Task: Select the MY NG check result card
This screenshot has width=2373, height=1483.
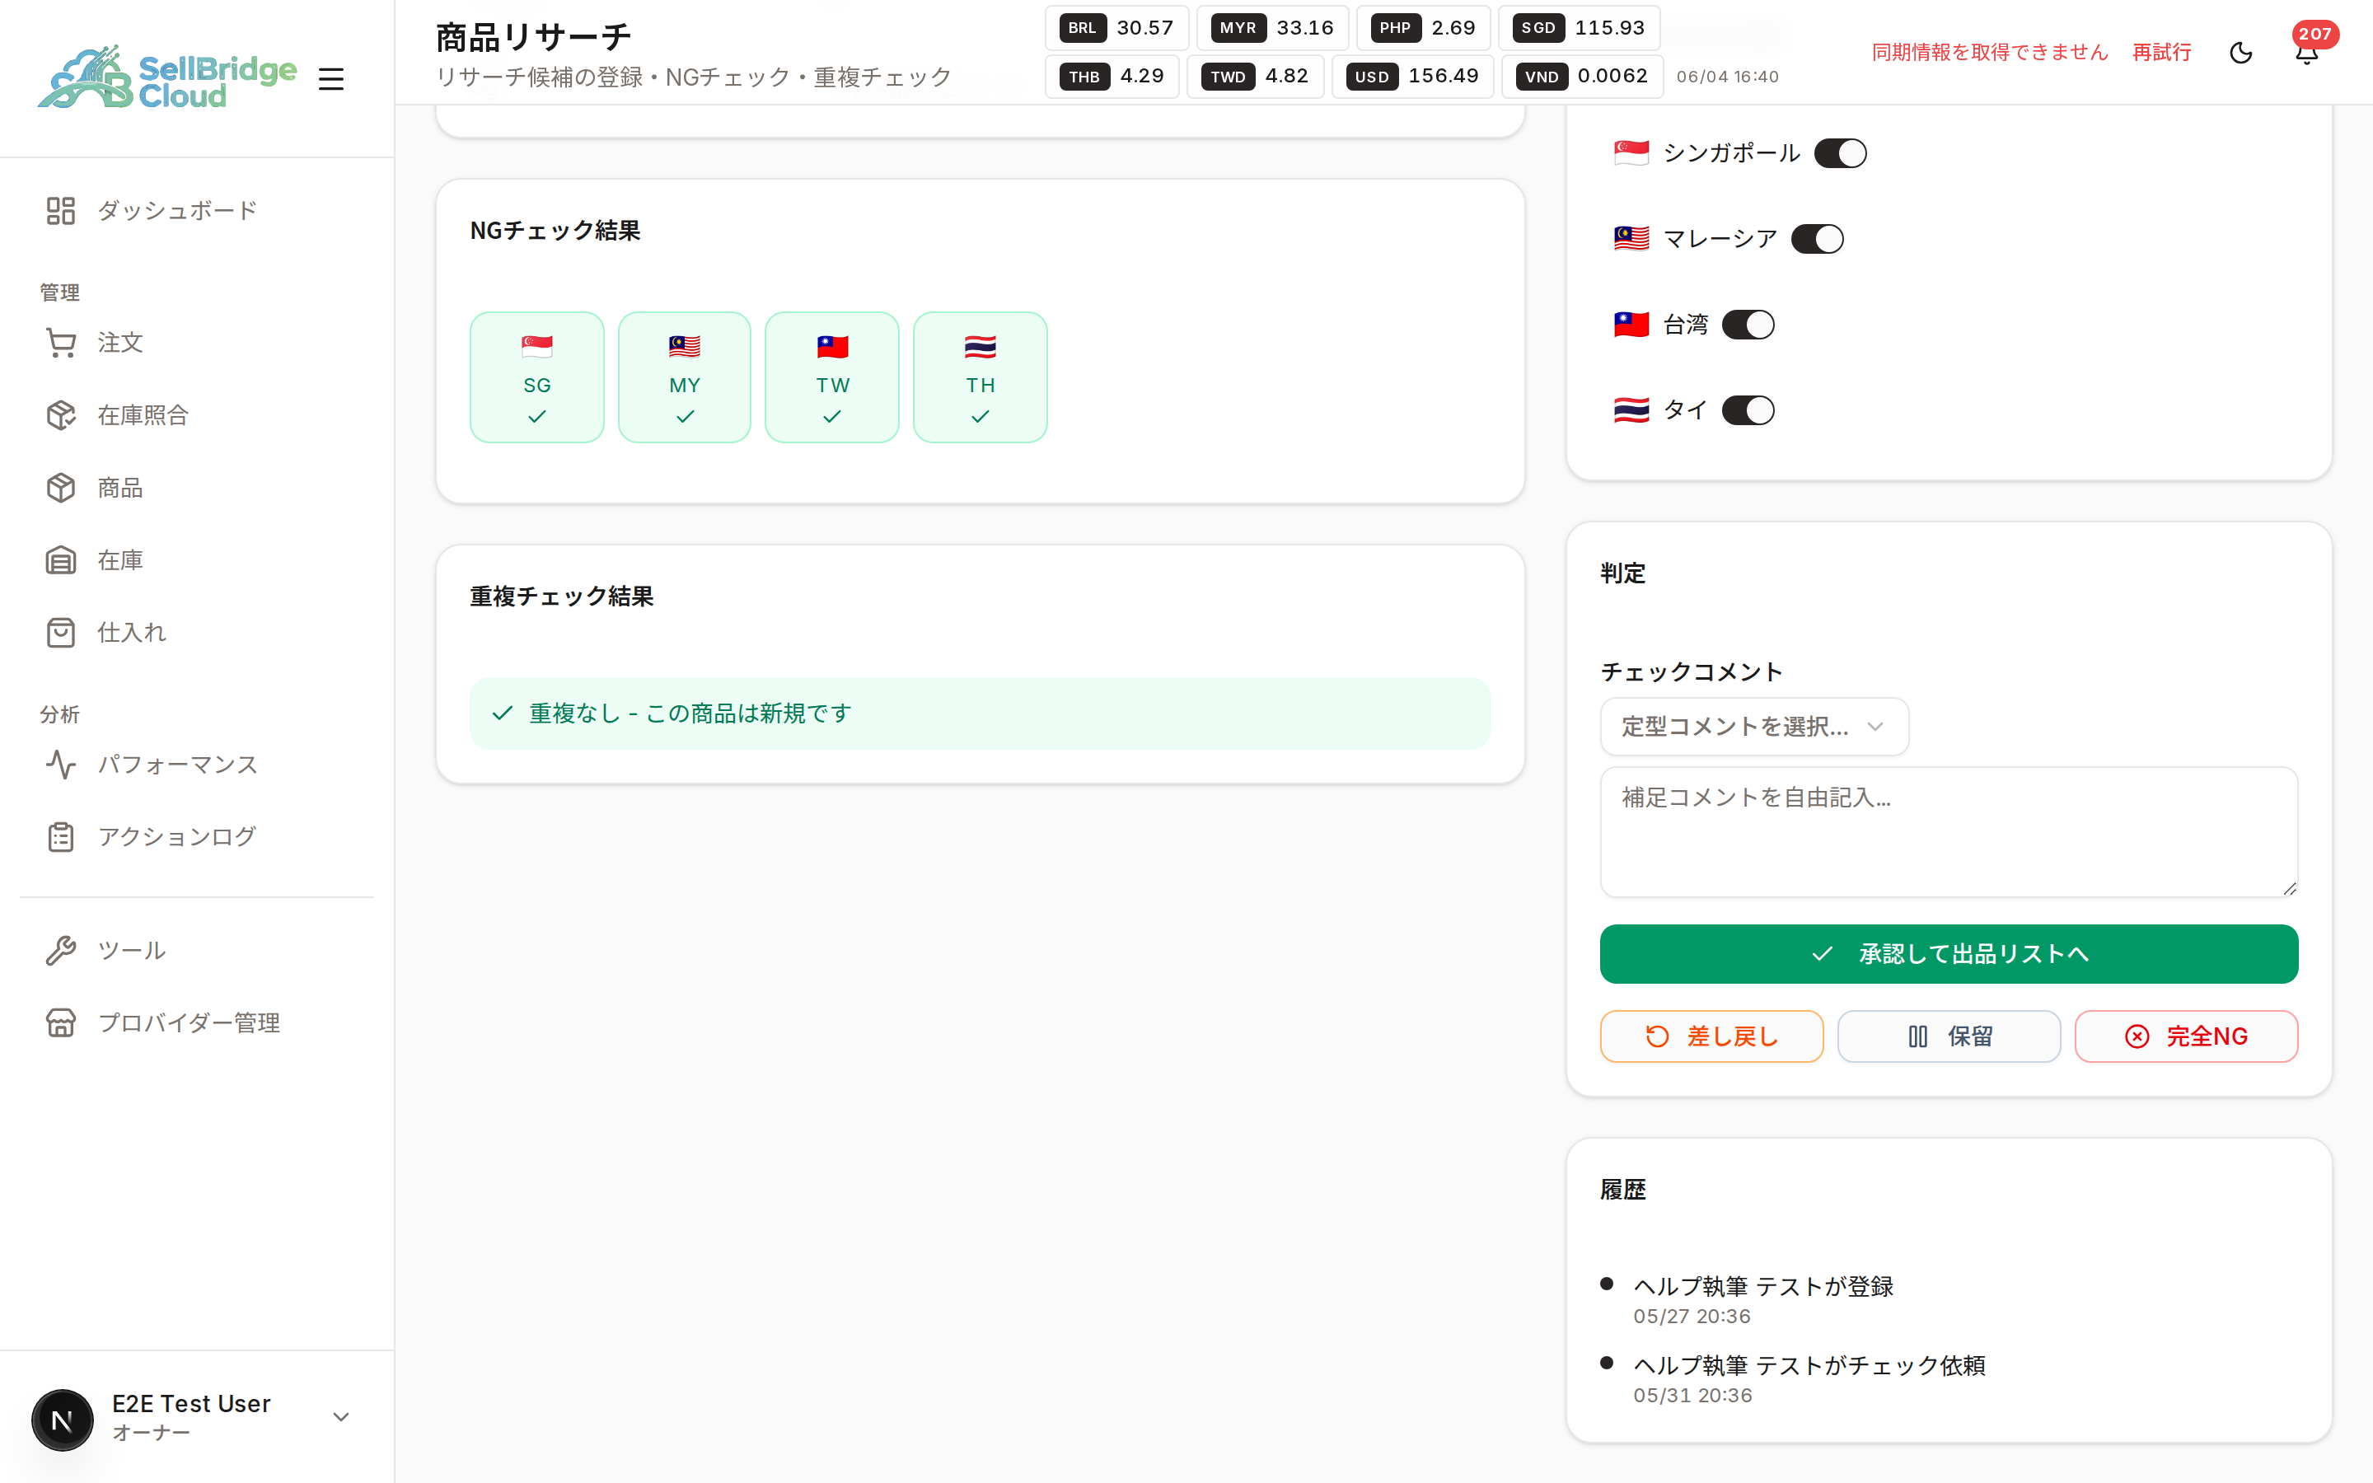Action: pos(685,377)
